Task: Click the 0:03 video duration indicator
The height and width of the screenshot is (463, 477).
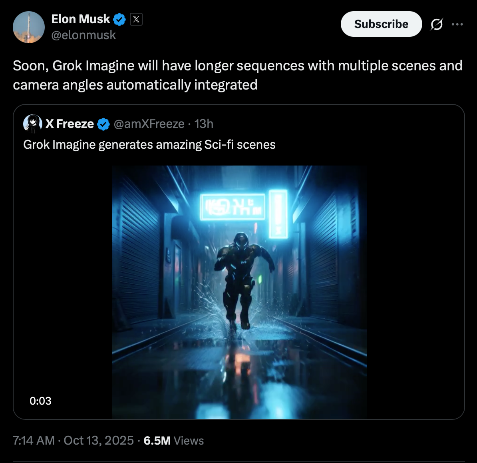Action: click(40, 401)
